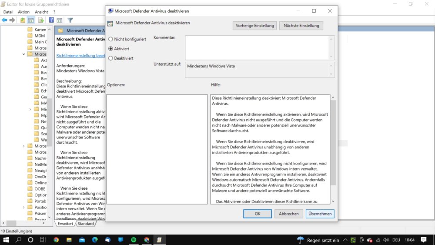
Task: Toggle the Show/Hide console tree toolbar icon
Action: (31, 20)
